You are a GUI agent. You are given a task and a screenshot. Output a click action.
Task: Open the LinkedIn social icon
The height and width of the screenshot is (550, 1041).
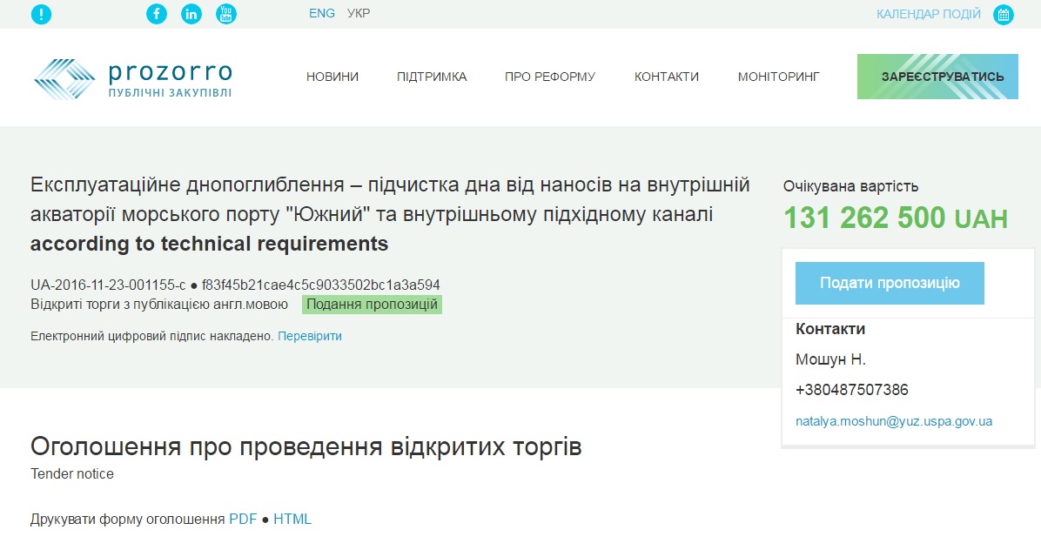coord(191,14)
